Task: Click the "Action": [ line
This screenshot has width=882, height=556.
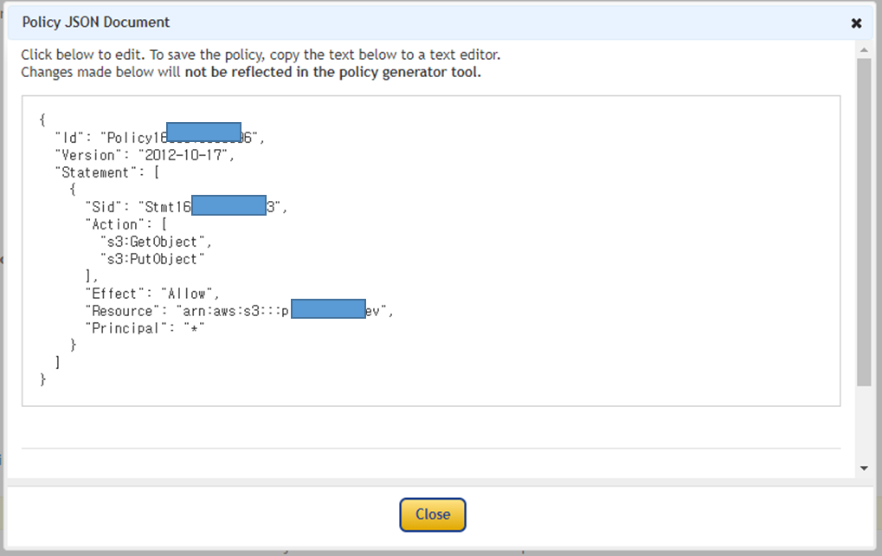Action: click(126, 224)
